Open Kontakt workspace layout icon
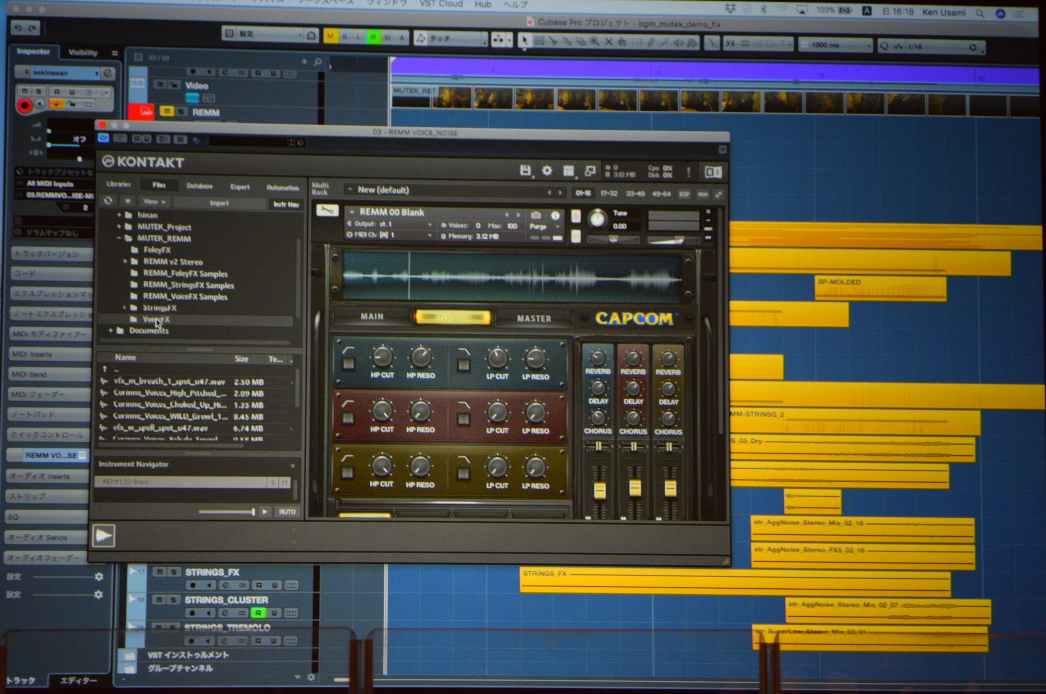Viewport: 1046px width, 694px height. point(568,171)
